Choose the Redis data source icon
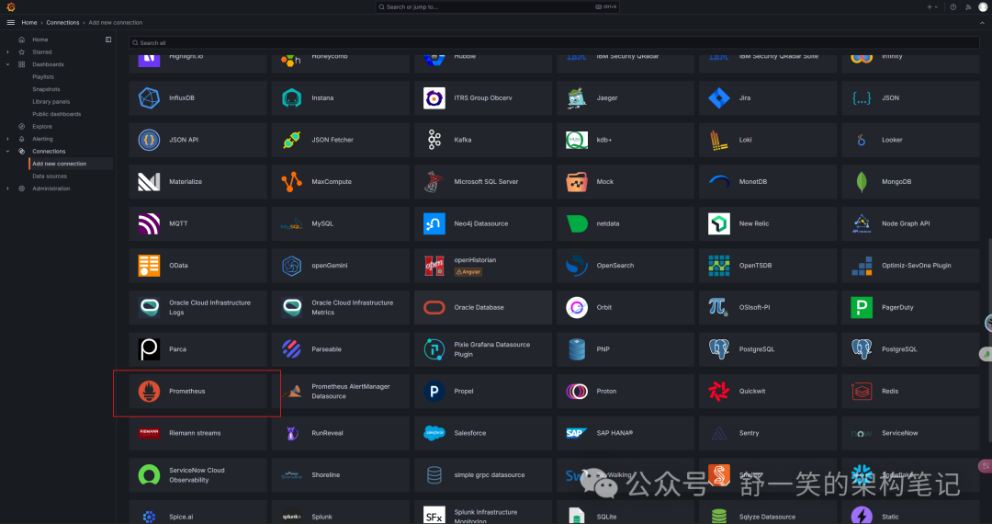 pyautogui.click(x=861, y=391)
